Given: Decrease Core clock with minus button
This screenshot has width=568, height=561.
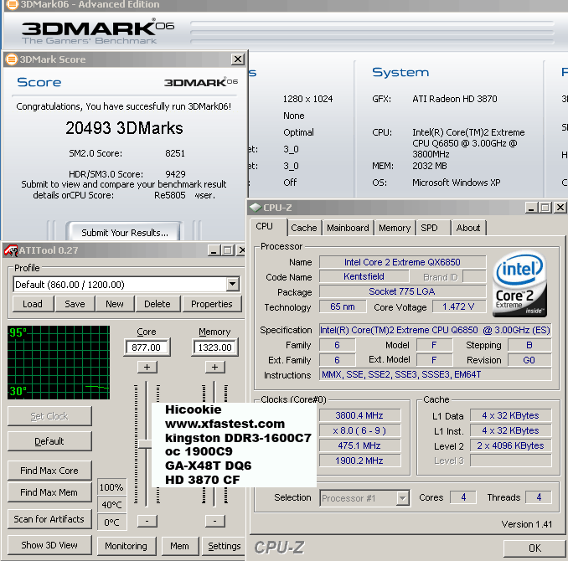Looking at the screenshot, I should pos(147,521).
